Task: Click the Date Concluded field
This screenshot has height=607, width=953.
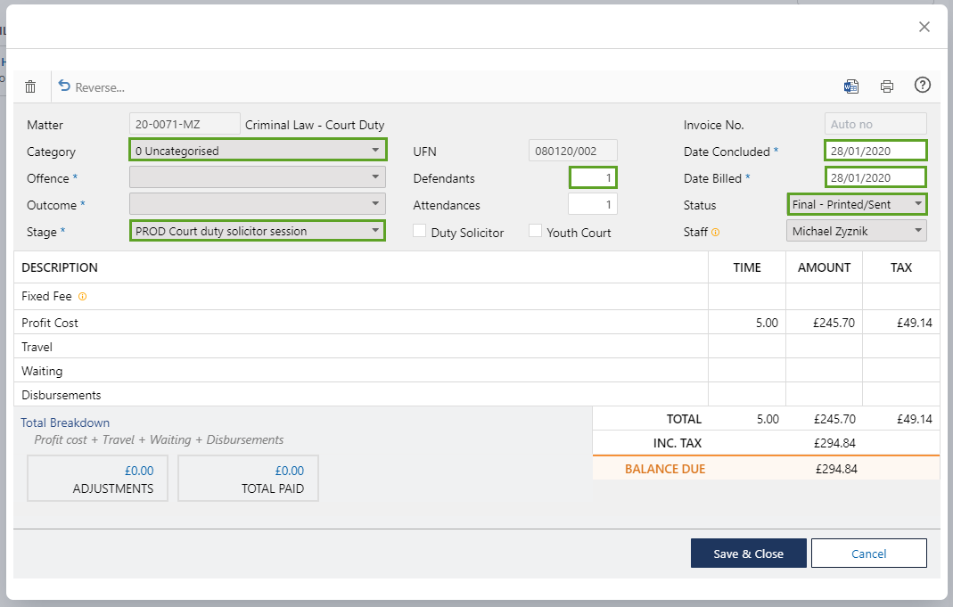Action: click(x=875, y=151)
